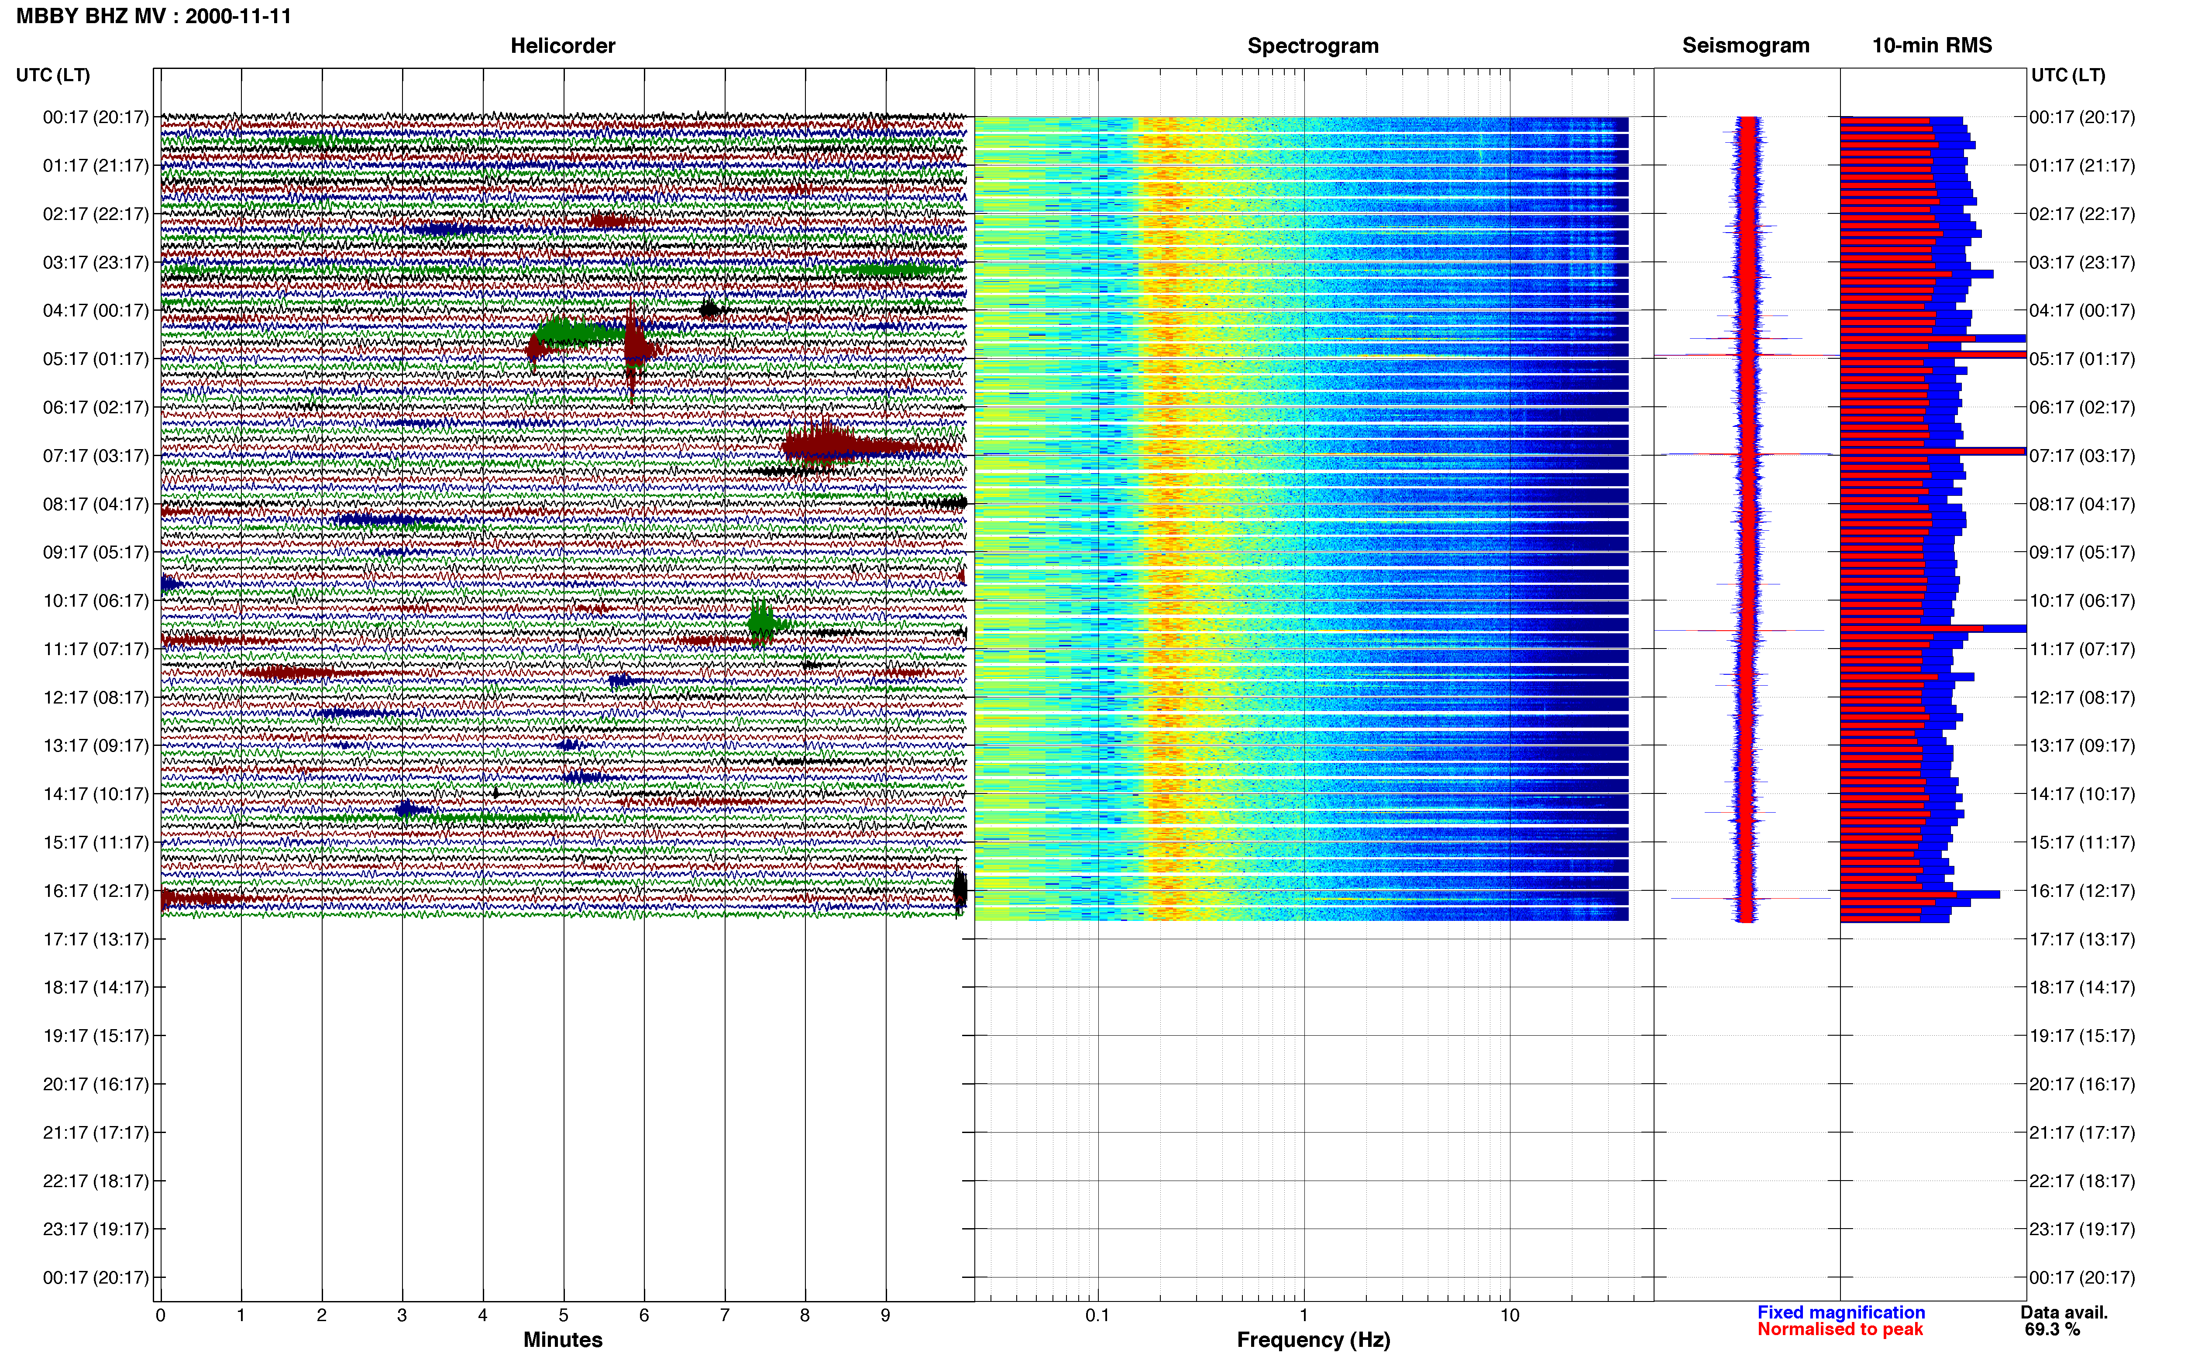2191x1370 pixels.
Task: Click the '0.1' tick on Frequency axis
Action: pos(1097,1315)
